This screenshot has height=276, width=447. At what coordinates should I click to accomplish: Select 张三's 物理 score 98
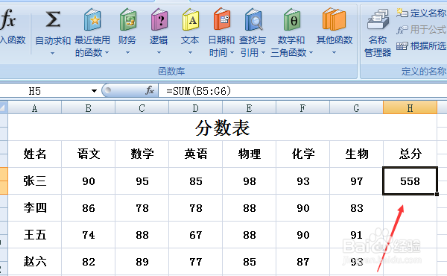[x=249, y=181]
